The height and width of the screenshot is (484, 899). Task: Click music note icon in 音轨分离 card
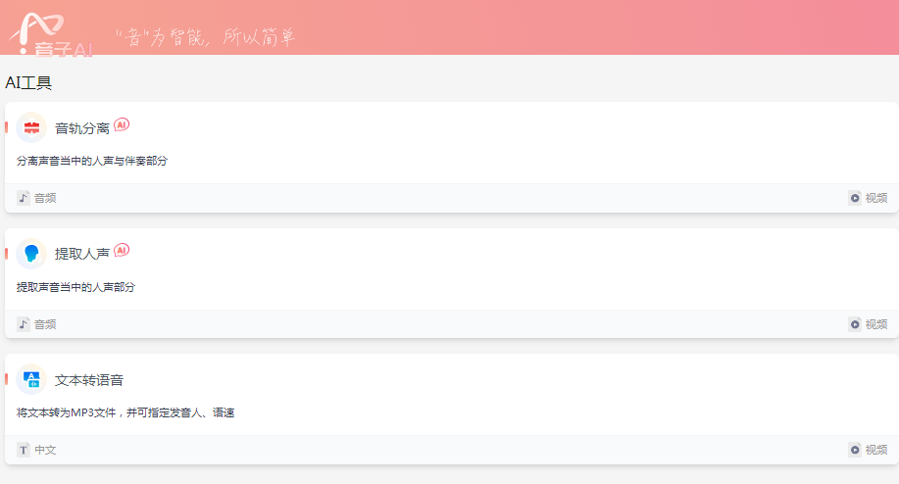[x=23, y=198]
